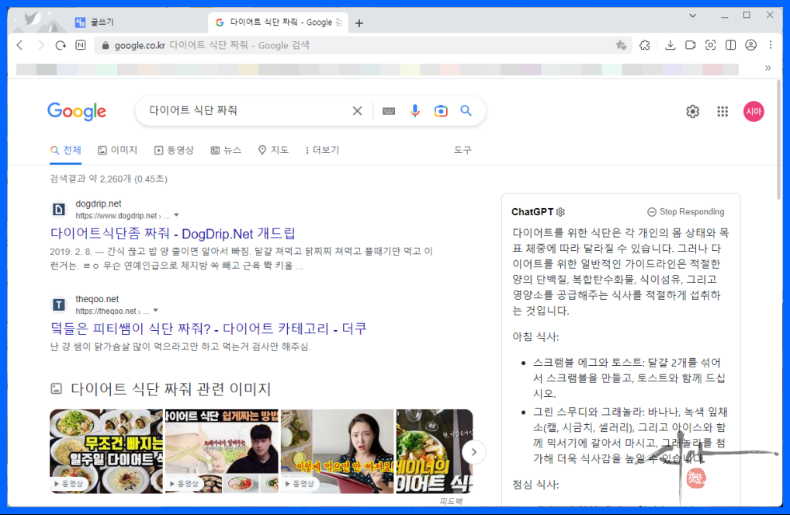Click the https://www.dogdrip.net URL line of the first result

click(x=123, y=216)
